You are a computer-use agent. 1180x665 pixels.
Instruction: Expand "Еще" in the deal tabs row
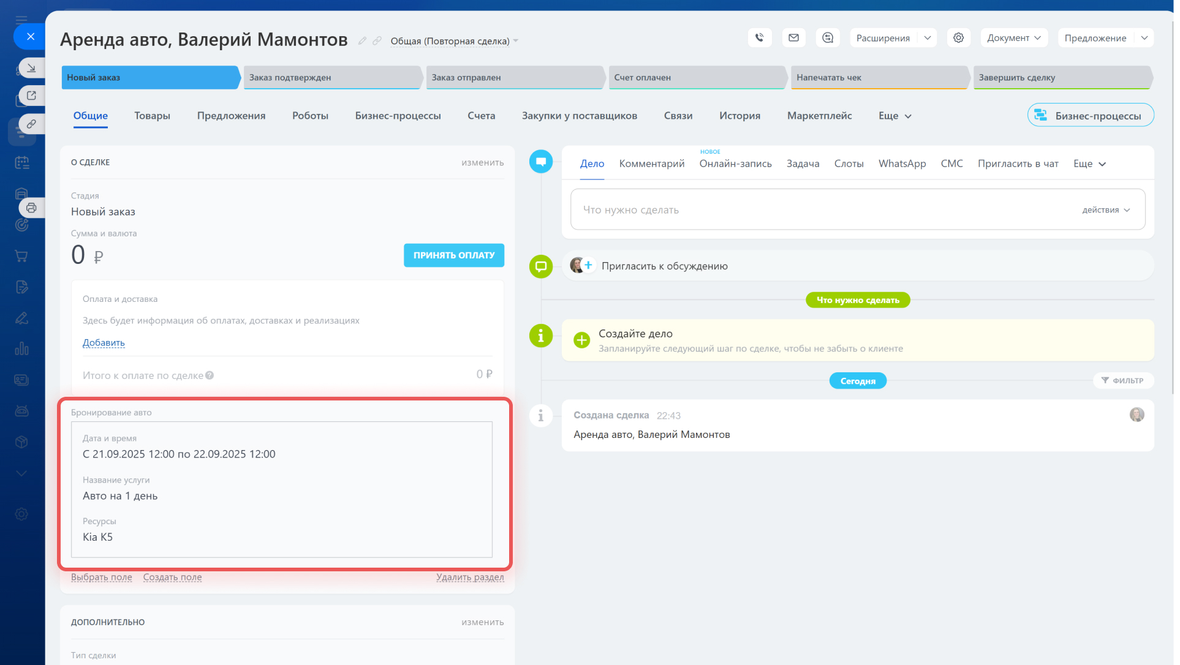pyautogui.click(x=894, y=116)
